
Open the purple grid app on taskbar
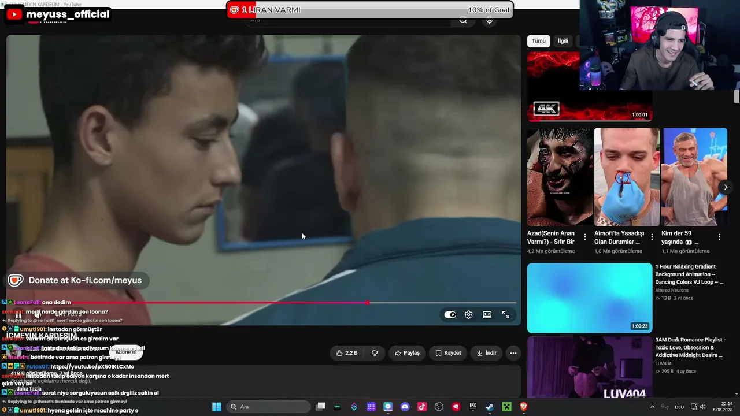(x=371, y=407)
